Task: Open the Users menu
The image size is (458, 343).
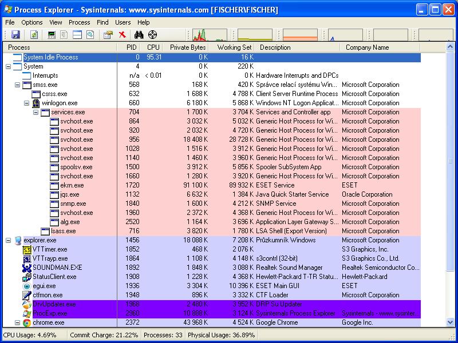Action: 123,22
